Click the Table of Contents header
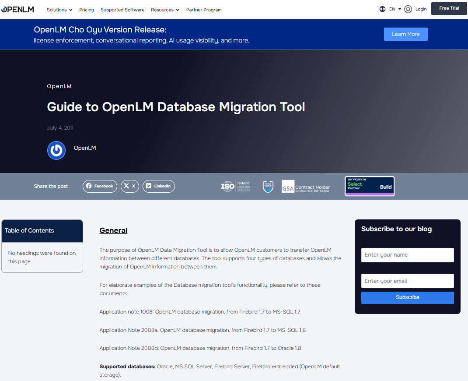468x381 pixels. [x=42, y=231]
